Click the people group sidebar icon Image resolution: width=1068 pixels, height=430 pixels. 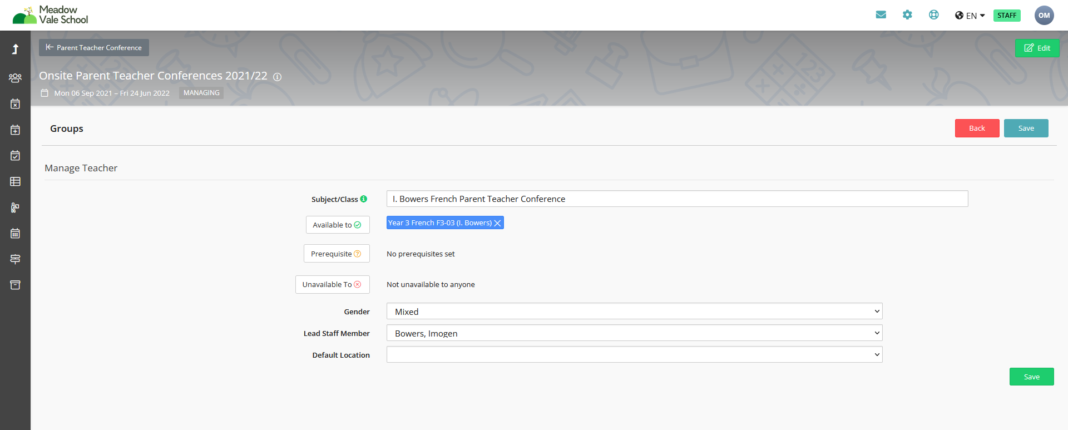point(15,78)
